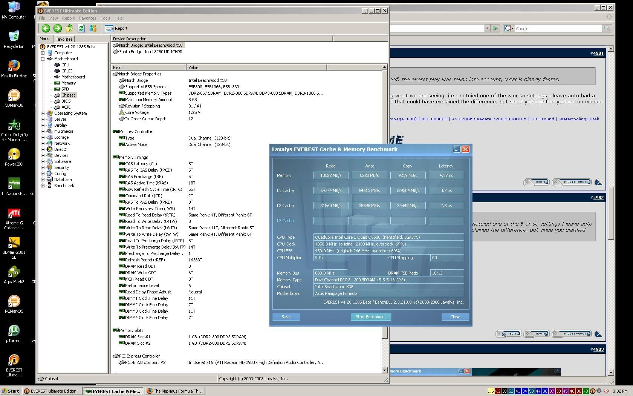Open PowerISO desktop icon
The image size is (633, 396).
coord(14,157)
